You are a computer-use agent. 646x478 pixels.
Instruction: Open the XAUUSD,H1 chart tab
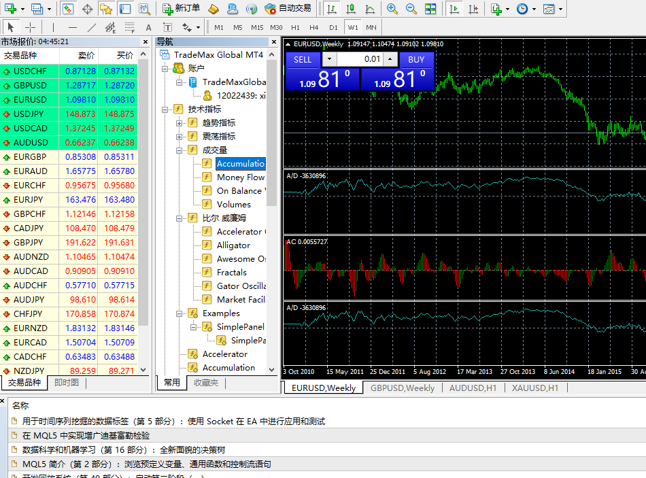534,388
